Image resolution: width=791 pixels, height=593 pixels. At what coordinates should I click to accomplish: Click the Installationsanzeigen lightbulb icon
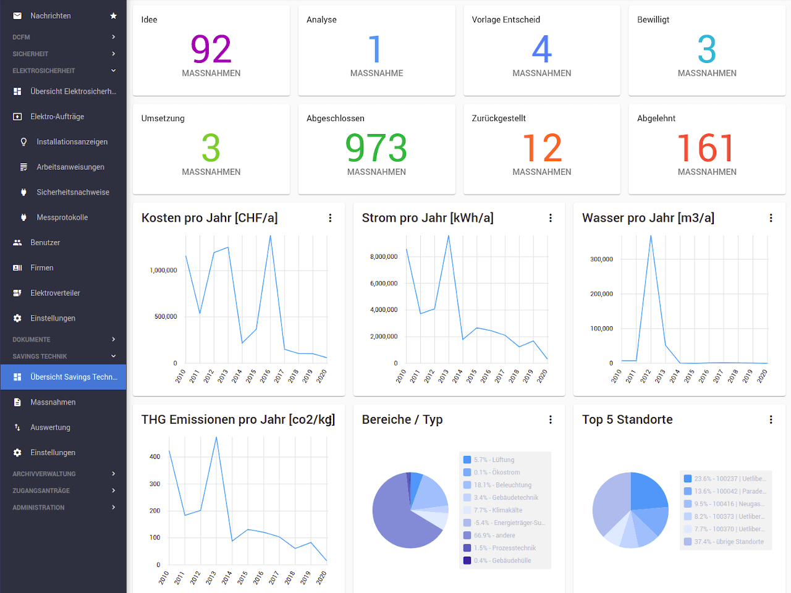point(23,142)
